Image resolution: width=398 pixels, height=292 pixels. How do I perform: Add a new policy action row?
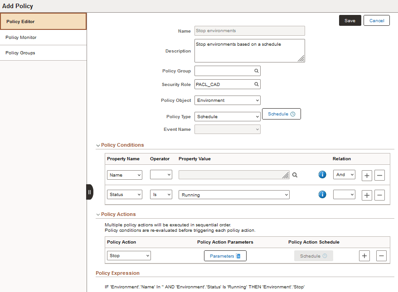tap(364, 256)
